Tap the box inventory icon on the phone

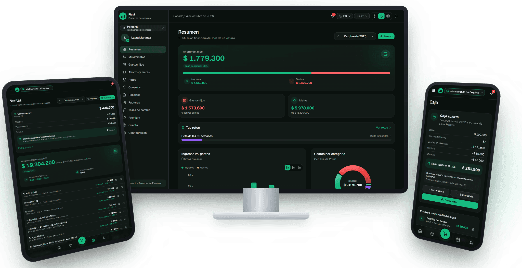point(432,234)
